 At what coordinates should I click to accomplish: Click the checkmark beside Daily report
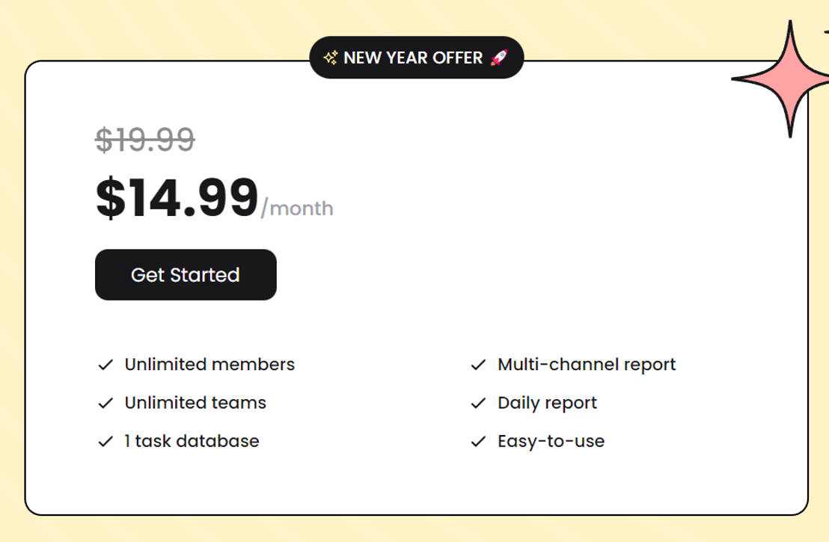click(x=478, y=403)
